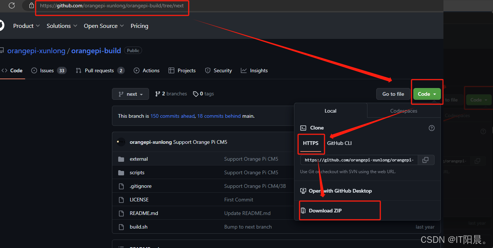Choose Open with GitHub Desktop
This screenshot has height=248, width=493.
coord(336,191)
